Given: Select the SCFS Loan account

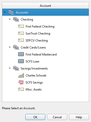Looking at the screenshot, I should tap(32, 61).
